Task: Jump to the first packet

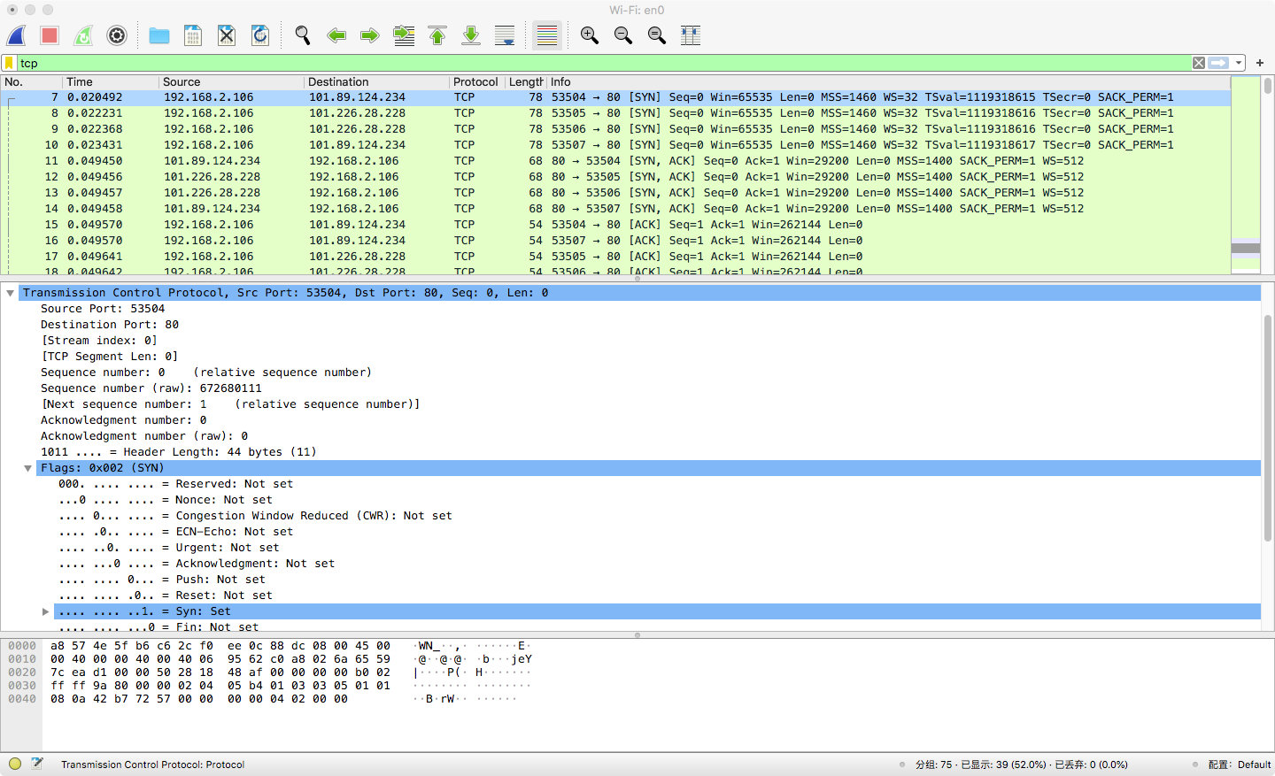Action: click(x=437, y=35)
